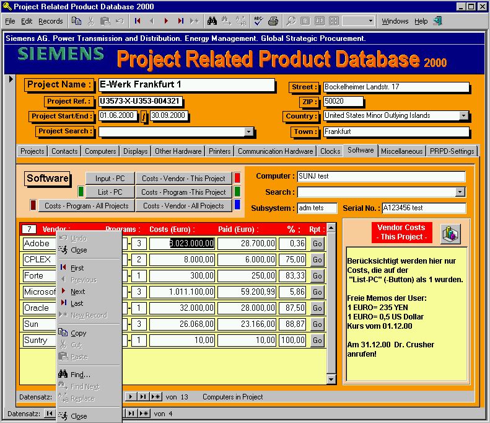Expand the Project Search dropdown
This screenshot has height=423, width=490.
248,131
